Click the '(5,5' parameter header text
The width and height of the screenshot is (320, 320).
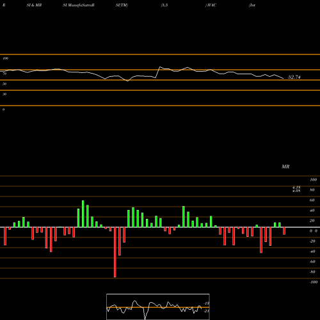click(164, 5)
